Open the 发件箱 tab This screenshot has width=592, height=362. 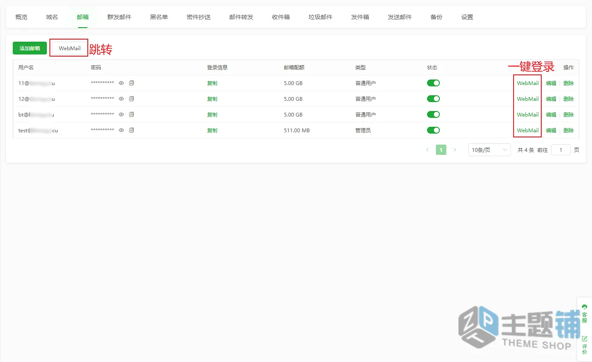(360, 17)
